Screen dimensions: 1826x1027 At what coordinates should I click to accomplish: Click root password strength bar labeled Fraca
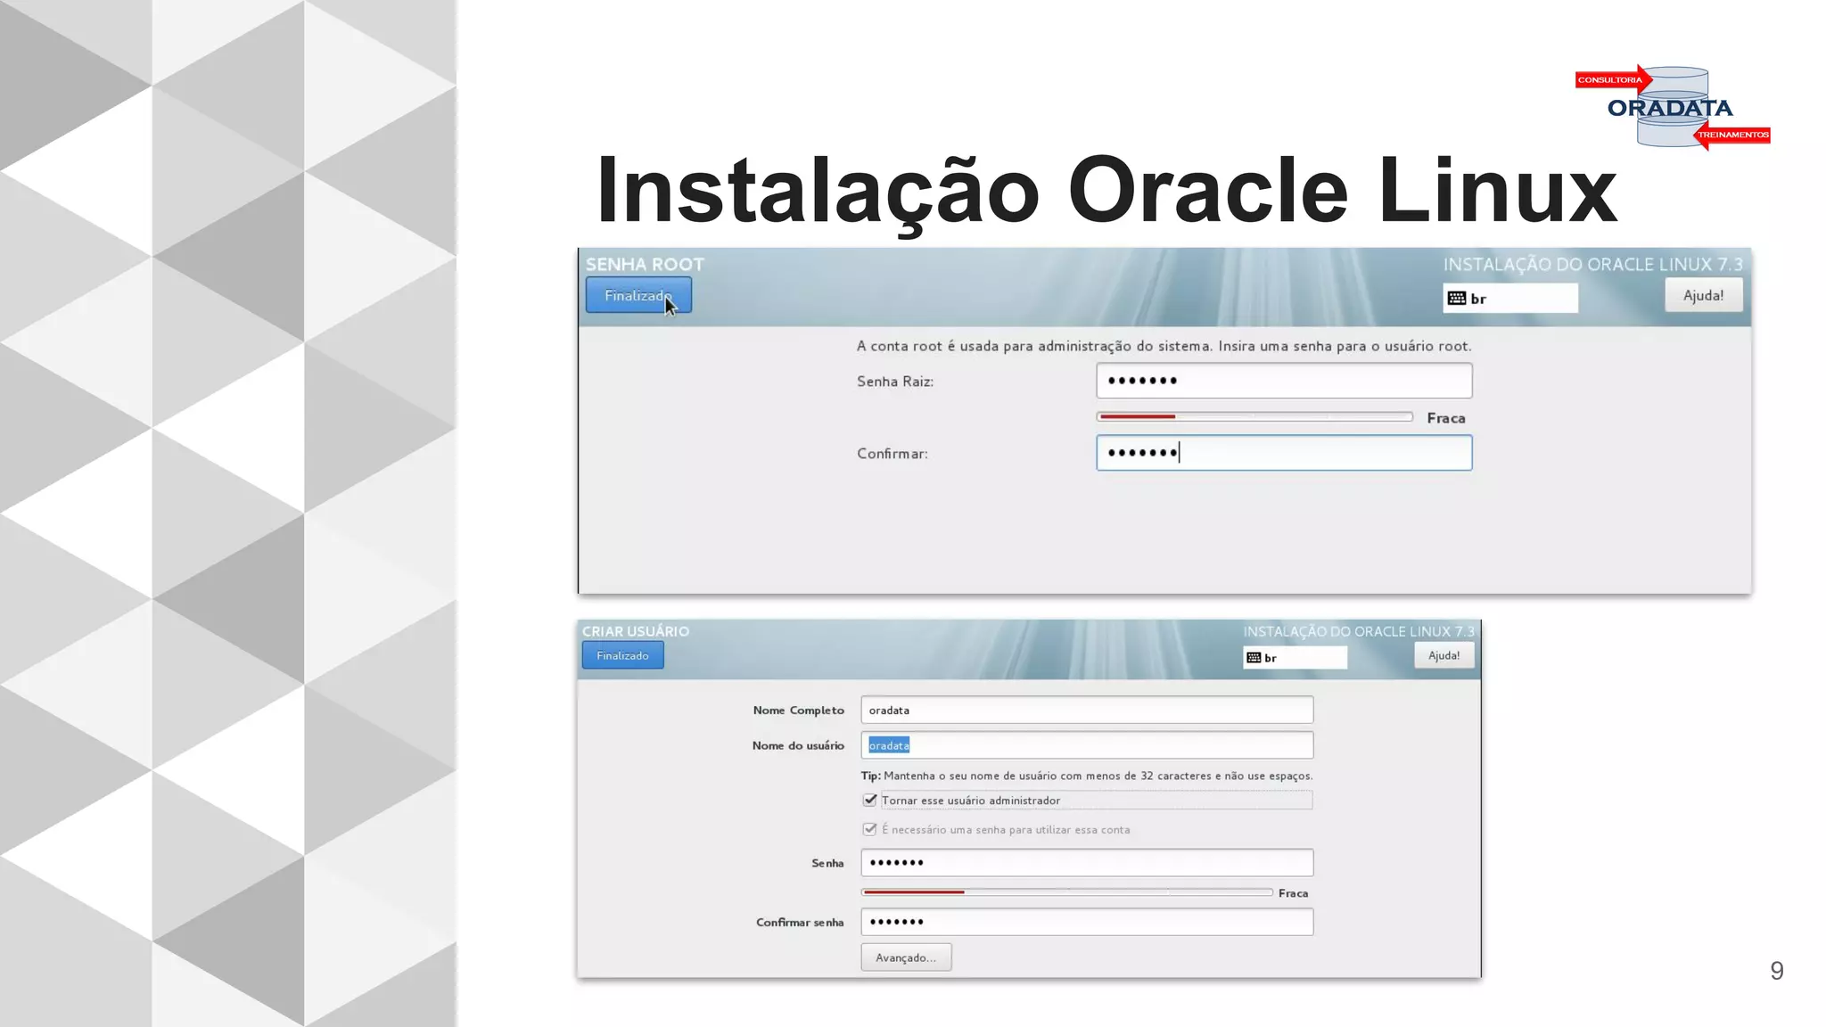(x=1254, y=416)
